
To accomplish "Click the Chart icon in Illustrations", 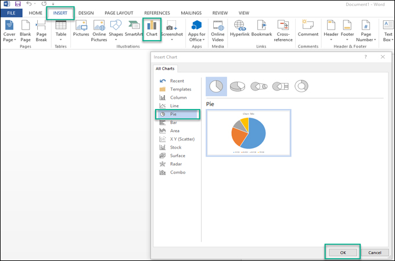I will [x=152, y=30].
